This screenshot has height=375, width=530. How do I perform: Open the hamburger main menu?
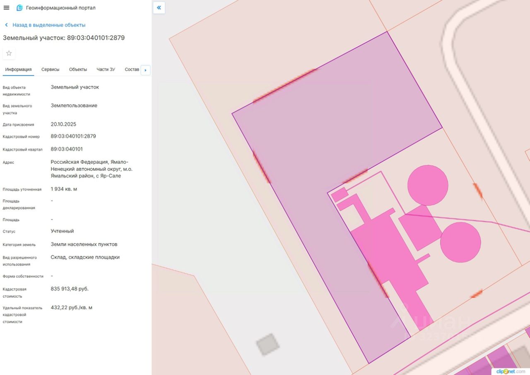click(x=6, y=8)
